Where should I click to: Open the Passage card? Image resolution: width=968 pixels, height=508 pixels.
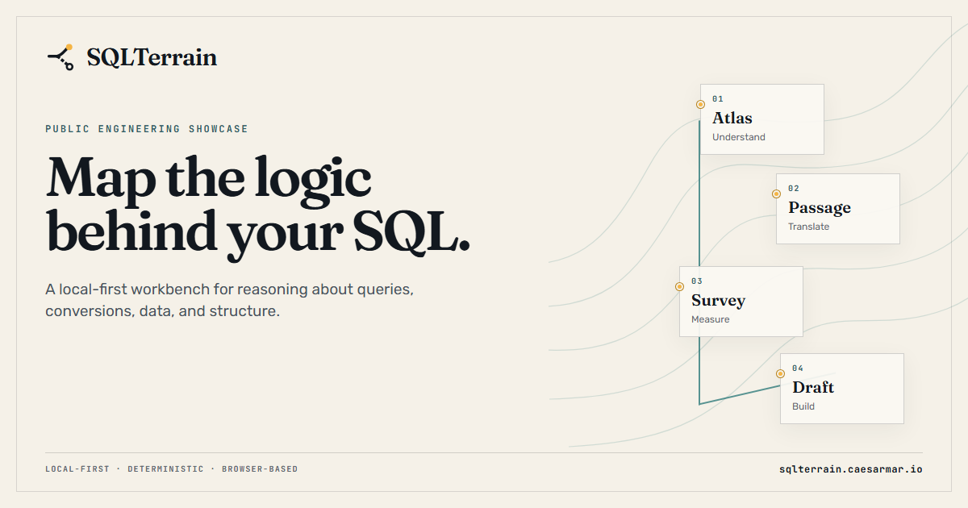[837, 209]
